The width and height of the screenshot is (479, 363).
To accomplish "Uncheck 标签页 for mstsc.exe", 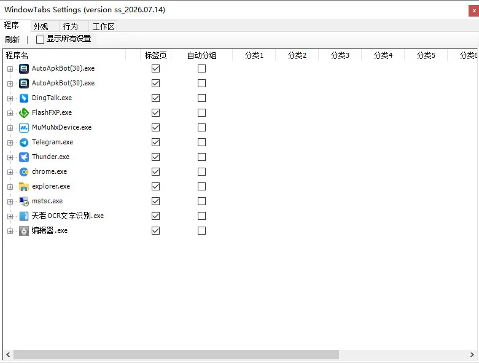I will coord(155,201).
